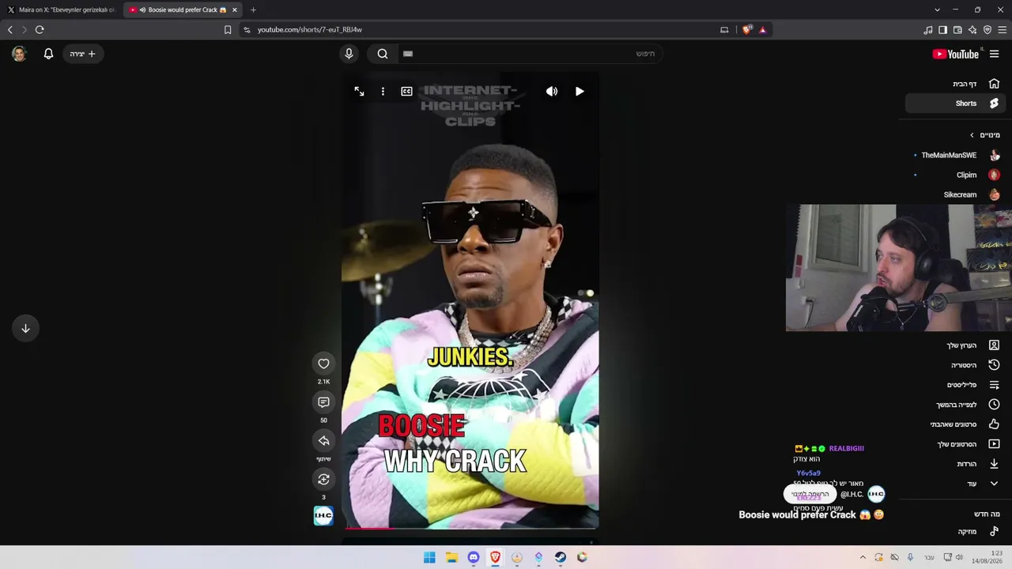The height and width of the screenshot is (569, 1012).
Task: Open Music in the sidebar
Action: coord(955,532)
